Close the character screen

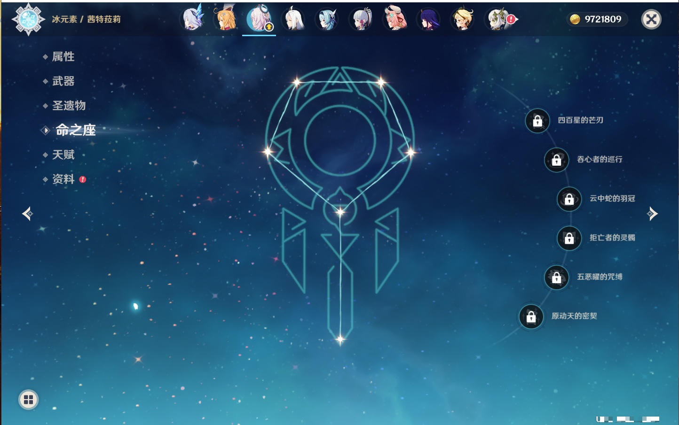651,19
